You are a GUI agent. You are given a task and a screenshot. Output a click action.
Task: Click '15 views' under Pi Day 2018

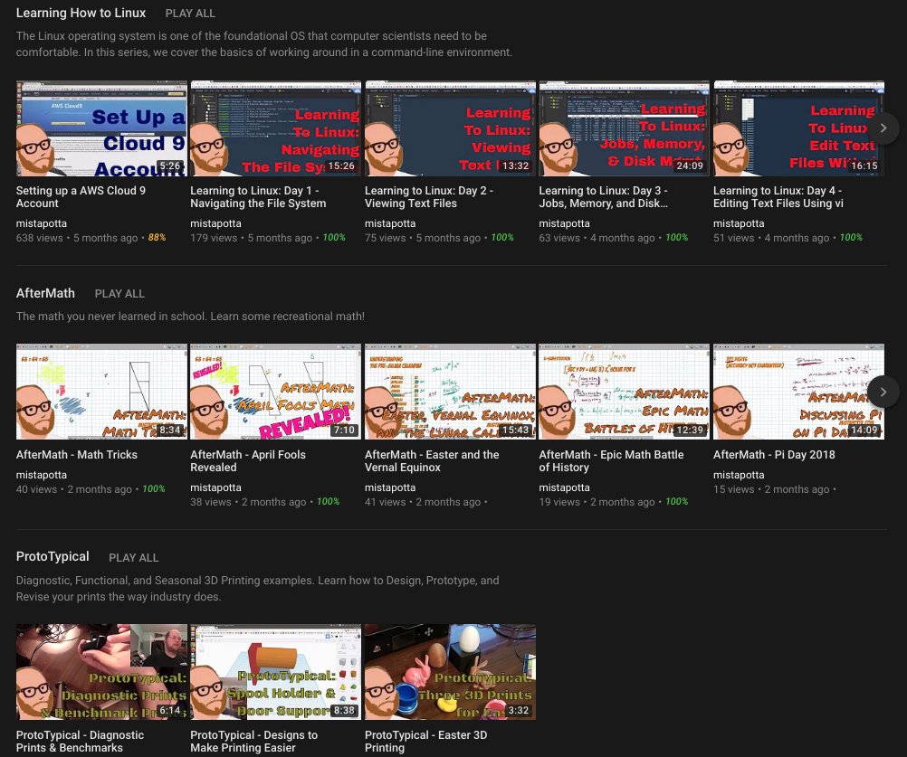pos(733,489)
